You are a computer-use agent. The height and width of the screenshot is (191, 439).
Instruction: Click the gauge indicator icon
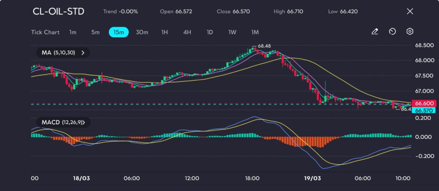[392, 32]
